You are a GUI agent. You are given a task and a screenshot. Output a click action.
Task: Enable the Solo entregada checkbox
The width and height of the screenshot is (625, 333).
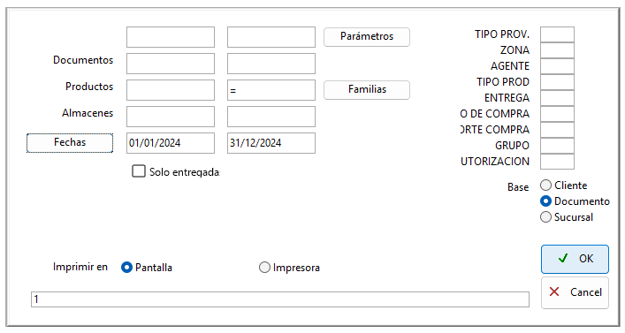[x=139, y=171]
